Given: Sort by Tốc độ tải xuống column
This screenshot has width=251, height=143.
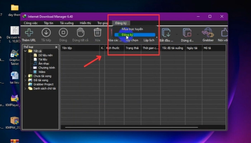Looking at the screenshot, I should [x=173, y=48].
